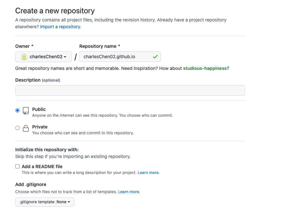283x213 pixels.
Task: Click the caret arrow on Owner dropdown
Action: (x=65, y=57)
